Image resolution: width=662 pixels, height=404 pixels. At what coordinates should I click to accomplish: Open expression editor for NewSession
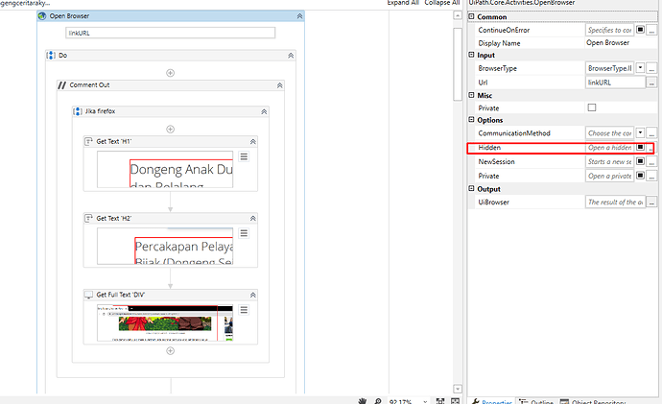pyautogui.click(x=651, y=161)
